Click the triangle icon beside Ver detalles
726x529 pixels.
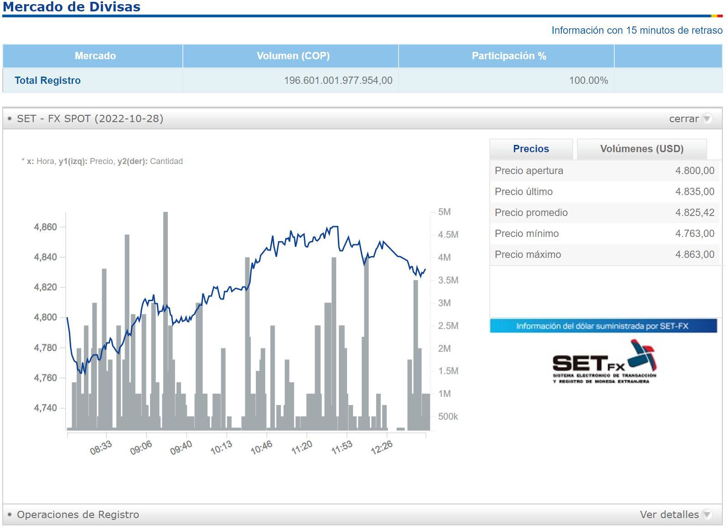click(x=707, y=514)
